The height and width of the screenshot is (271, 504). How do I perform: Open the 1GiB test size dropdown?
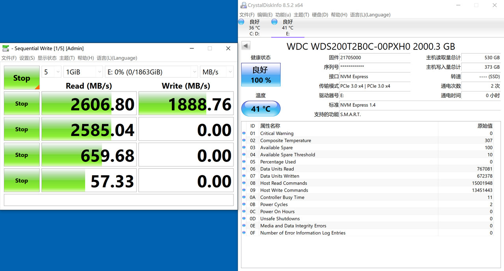coord(83,72)
